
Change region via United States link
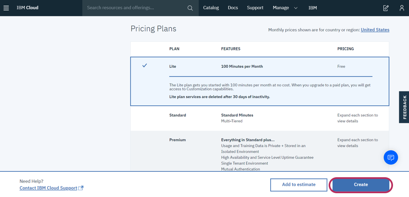click(375, 30)
